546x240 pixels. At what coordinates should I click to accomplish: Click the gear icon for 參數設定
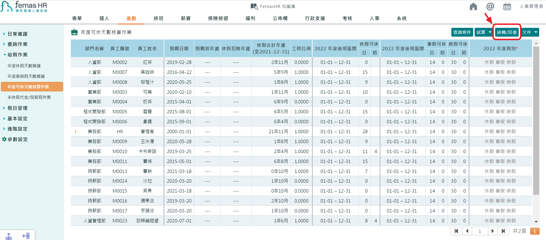[4, 139]
